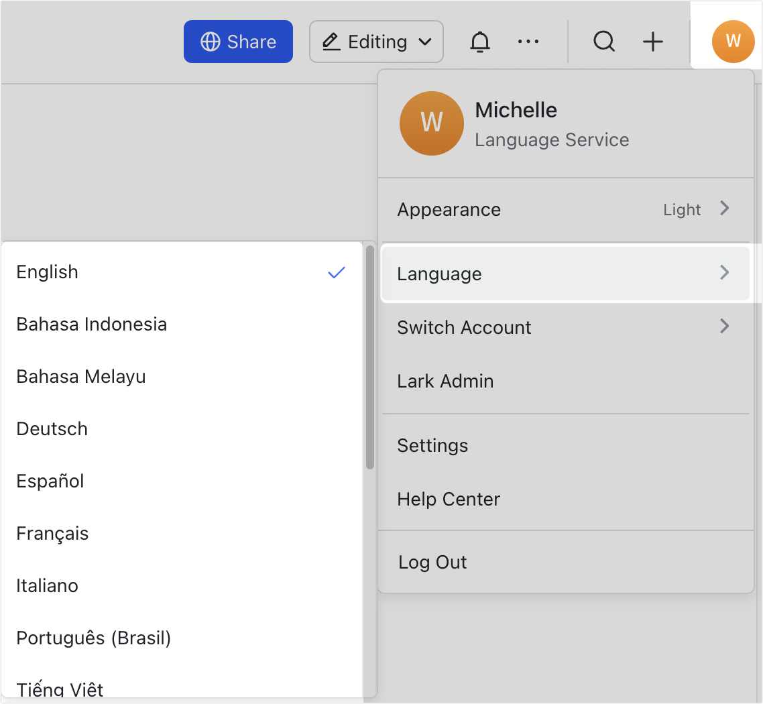Expand the Switch Account submenu
The image size is (763, 704).
(565, 327)
